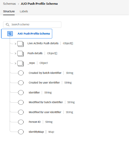Viewport: 130px width, 144px height.
Task: Click in the Search schema field
Action: point(32,25)
